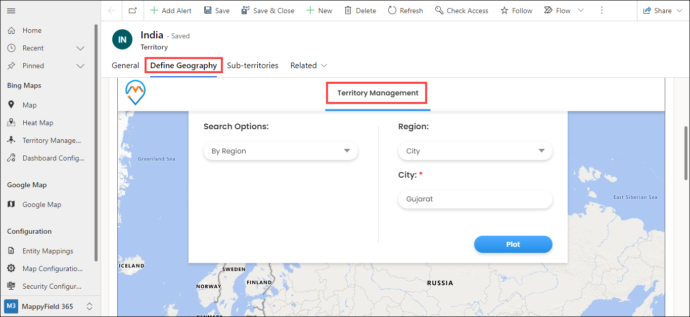This screenshot has height=317, width=690.
Task: Open the Search Options By Region dropdown
Action: pyautogui.click(x=281, y=151)
